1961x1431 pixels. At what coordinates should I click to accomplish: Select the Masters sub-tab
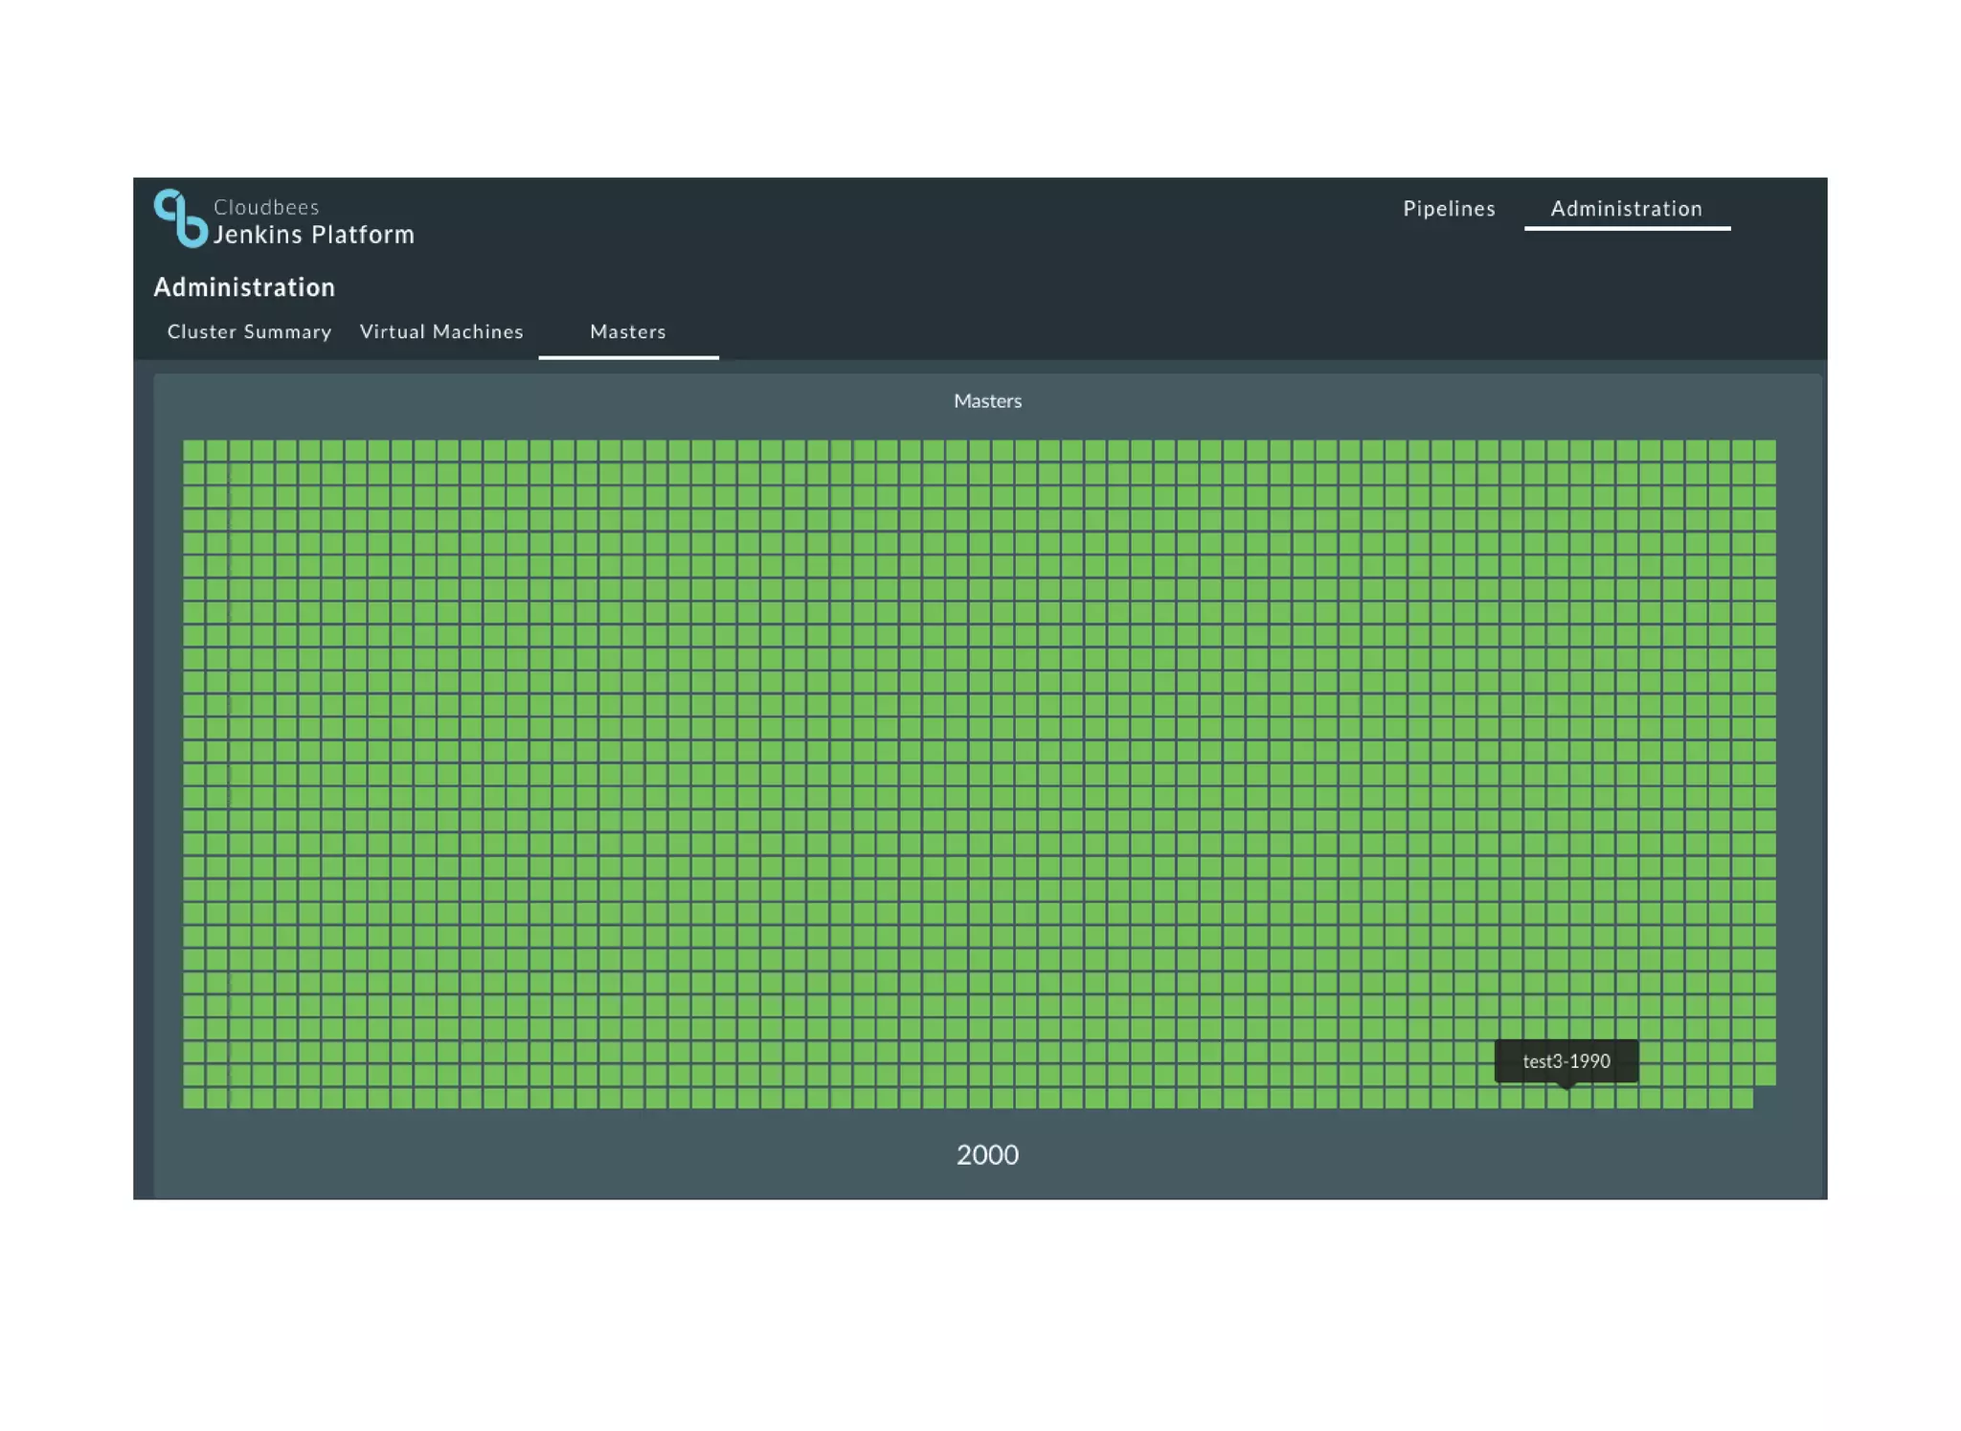tap(627, 331)
